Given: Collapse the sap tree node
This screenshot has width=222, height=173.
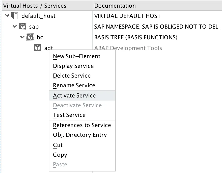Looking at the screenshot, I should (x=15, y=27).
